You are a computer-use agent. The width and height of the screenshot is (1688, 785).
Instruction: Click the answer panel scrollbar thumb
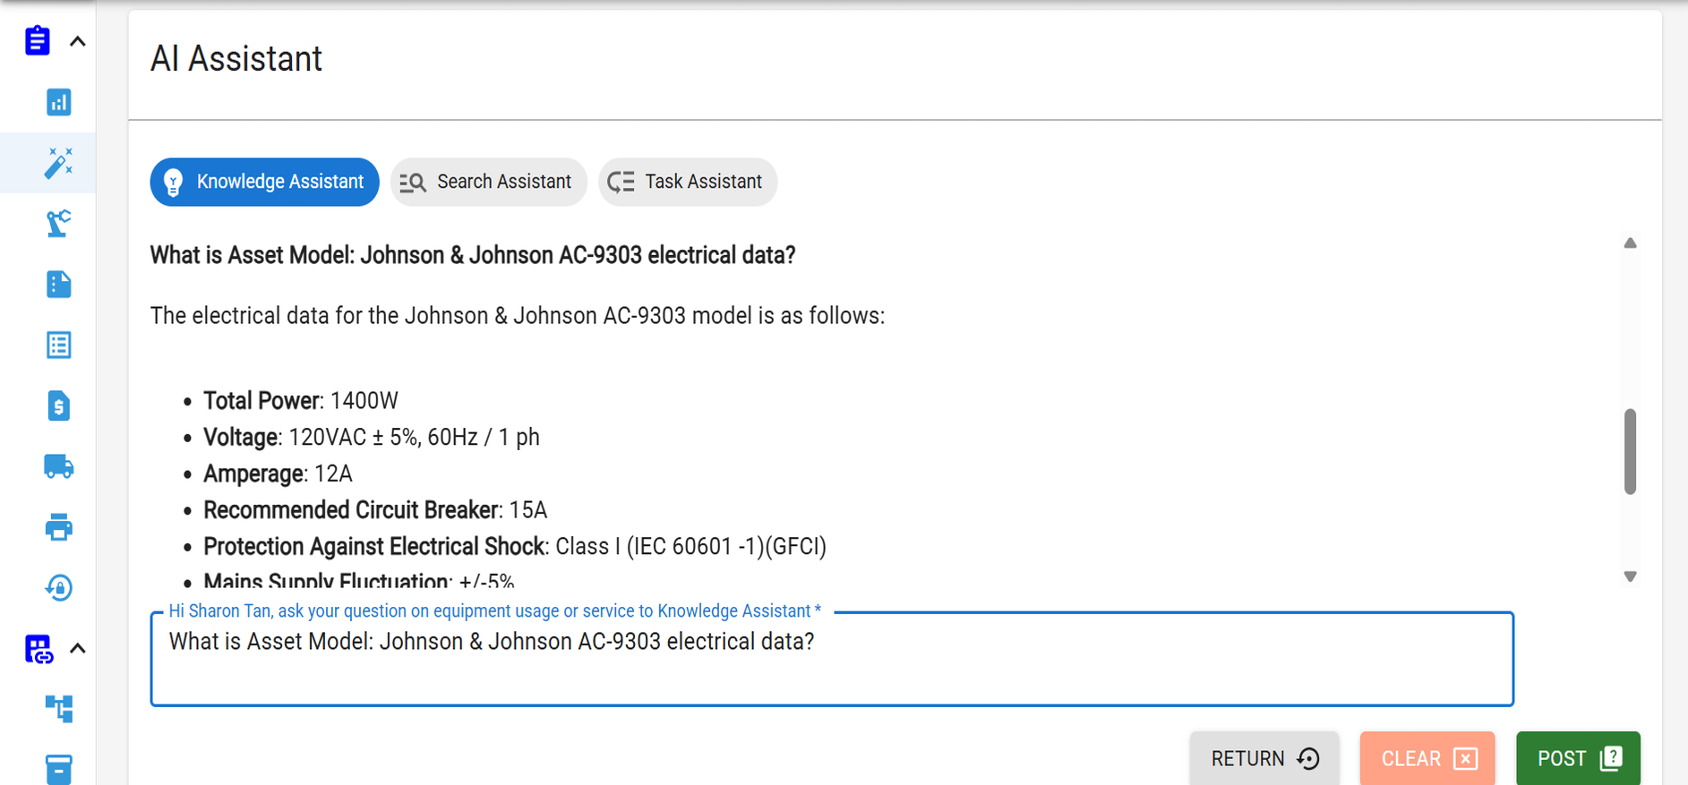1631,451
